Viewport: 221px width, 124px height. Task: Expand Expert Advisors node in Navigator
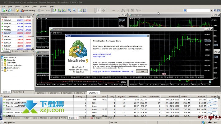point(2,68)
